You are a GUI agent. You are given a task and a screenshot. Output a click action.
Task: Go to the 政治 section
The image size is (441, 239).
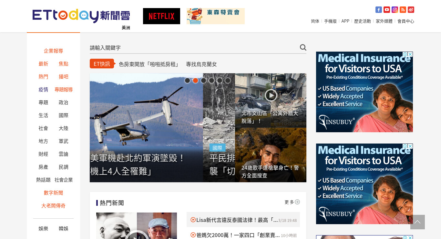point(64,102)
